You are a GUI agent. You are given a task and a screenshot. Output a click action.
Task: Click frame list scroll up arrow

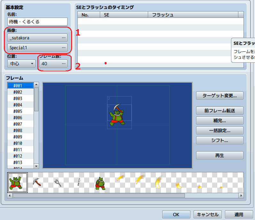[x=36, y=85]
